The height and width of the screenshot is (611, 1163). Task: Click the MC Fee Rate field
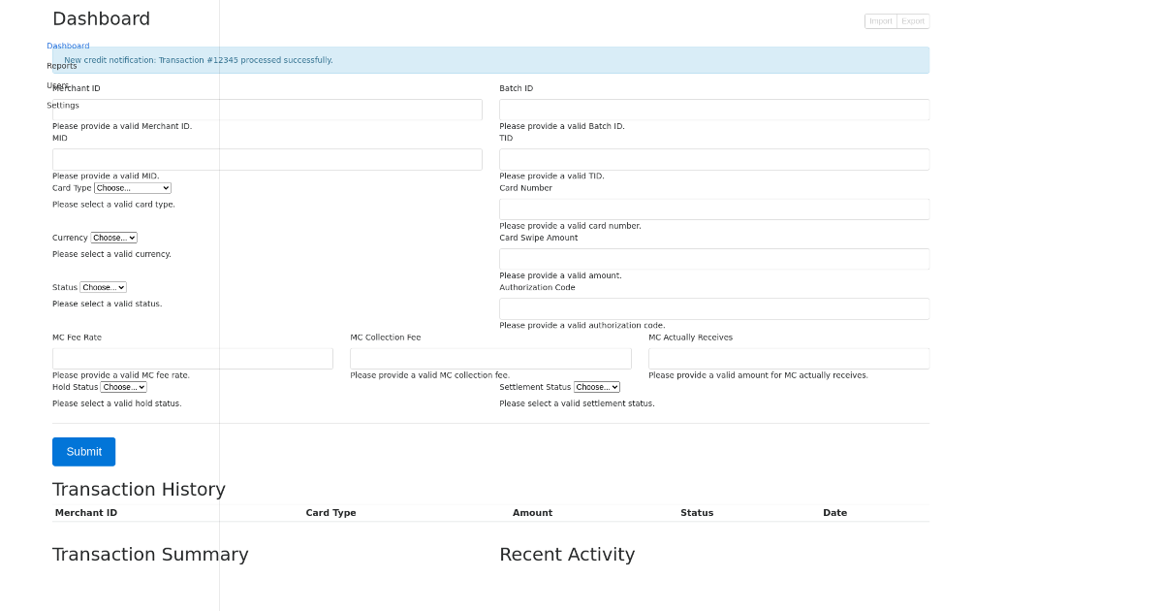(x=192, y=358)
